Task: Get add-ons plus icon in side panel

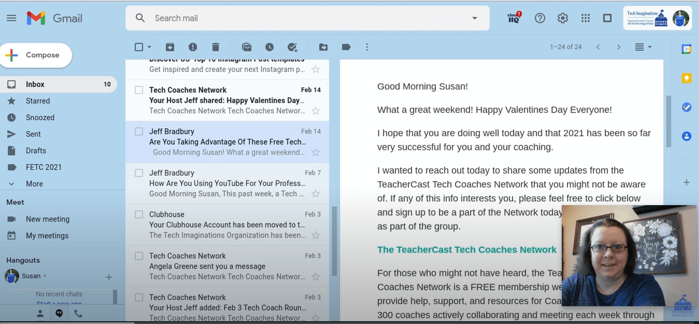Action: [x=686, y=182]
